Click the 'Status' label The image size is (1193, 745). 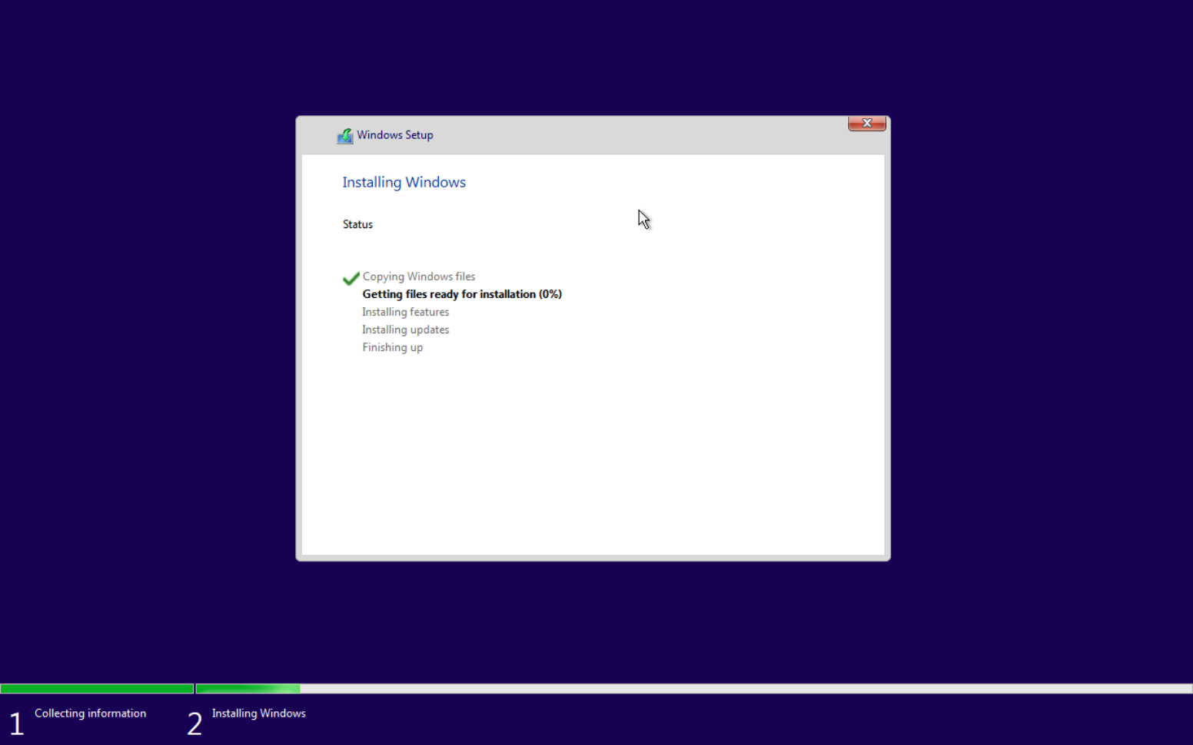point(357,224)
